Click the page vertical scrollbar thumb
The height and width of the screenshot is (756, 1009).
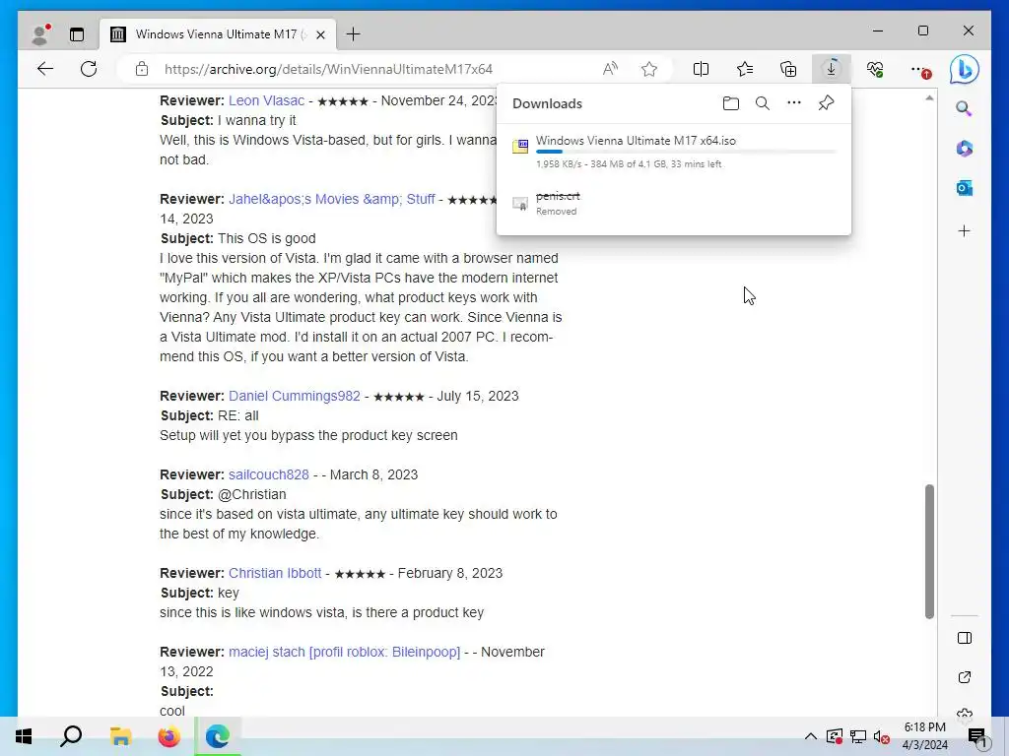tap(929, 551)
